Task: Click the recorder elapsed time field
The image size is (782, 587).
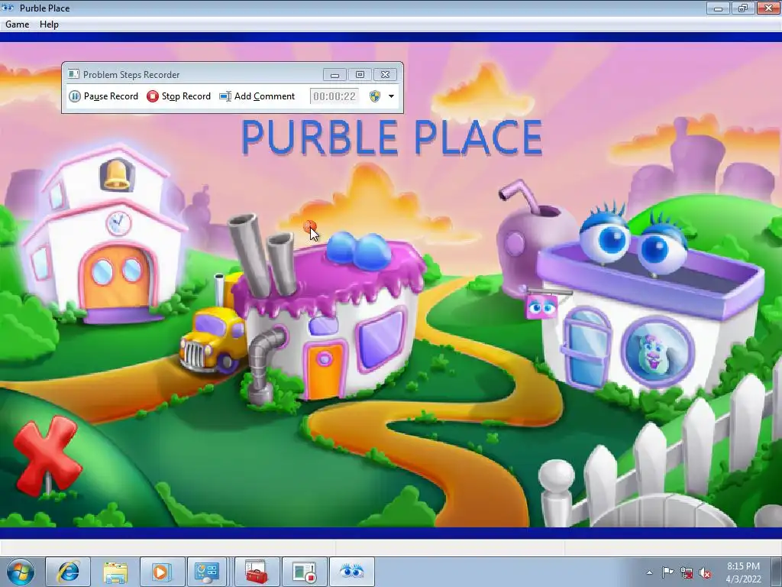Action: pyautogui.click(x=334, y=96)
